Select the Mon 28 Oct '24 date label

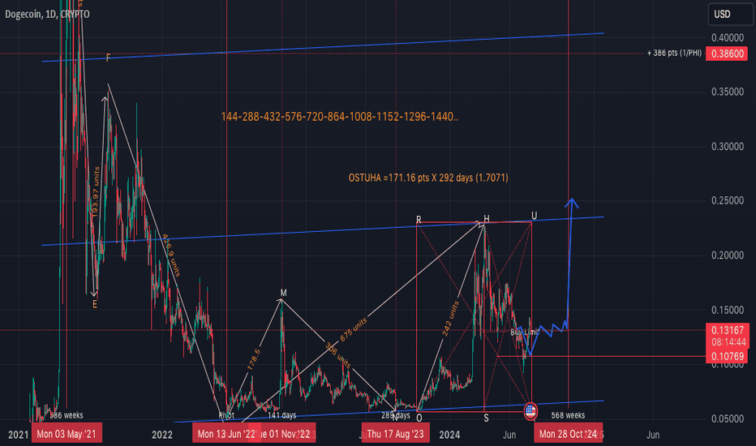pyautogui.click(x=568, y=434)
